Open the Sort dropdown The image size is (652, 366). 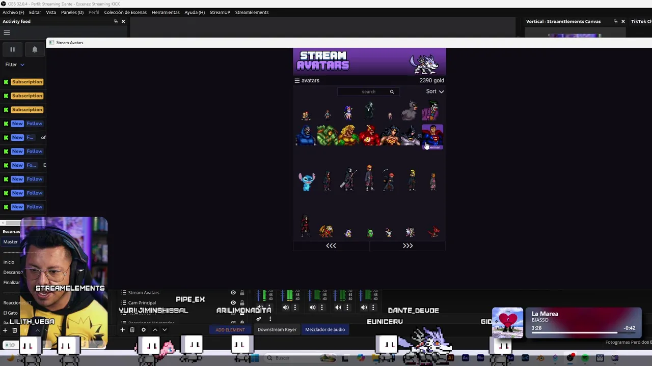[x=435, y=91]
